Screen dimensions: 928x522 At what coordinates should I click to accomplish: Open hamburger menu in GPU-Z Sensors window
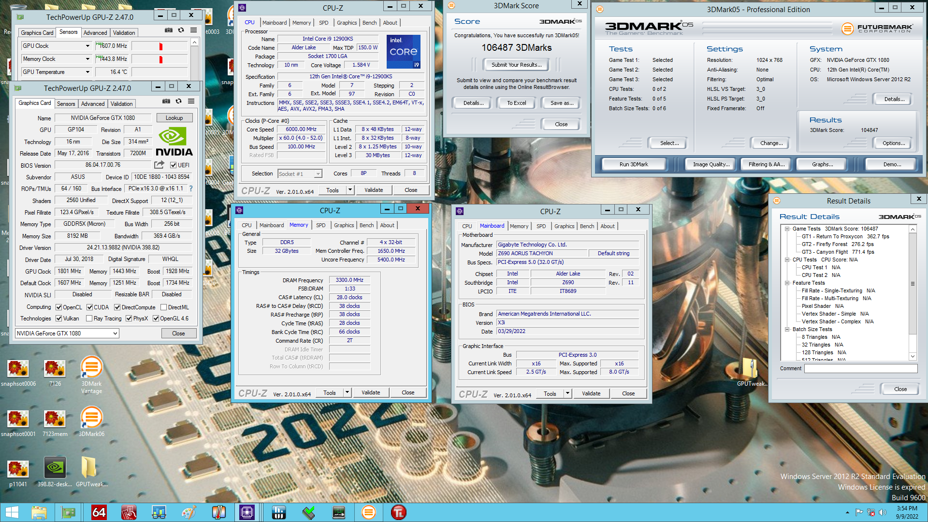[193, 30]
